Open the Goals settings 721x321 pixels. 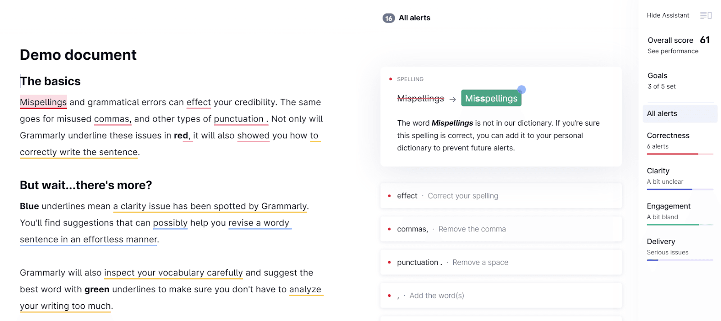657,76
